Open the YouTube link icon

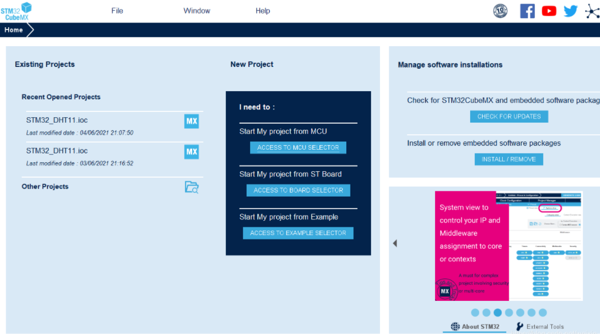(549, 11)
